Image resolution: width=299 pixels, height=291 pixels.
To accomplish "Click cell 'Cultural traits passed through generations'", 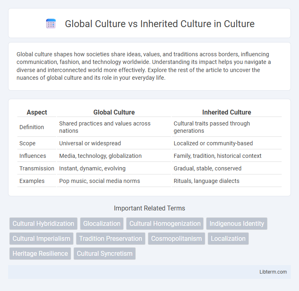I will 227,127.
